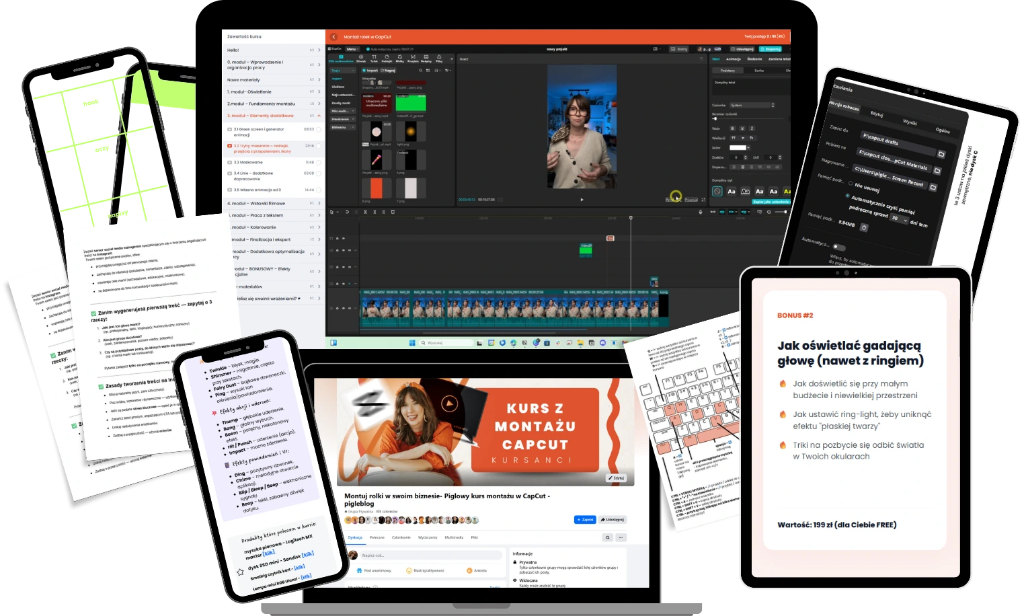Open the Członkowie tab in Facebook group

pos(401,537)
